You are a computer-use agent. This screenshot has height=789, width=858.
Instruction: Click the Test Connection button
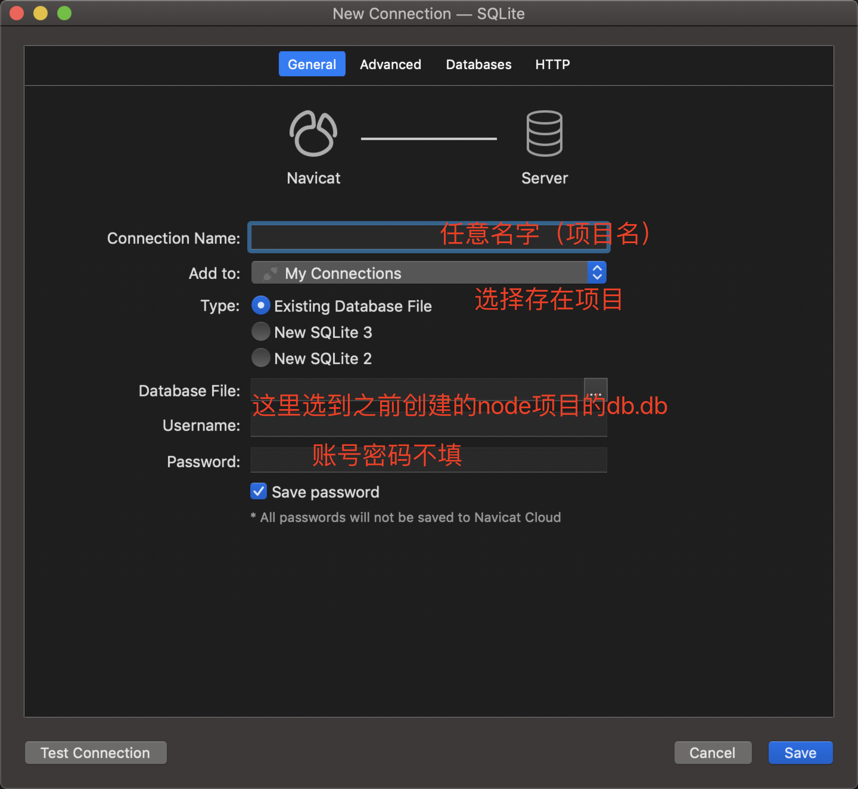point(96,753)
